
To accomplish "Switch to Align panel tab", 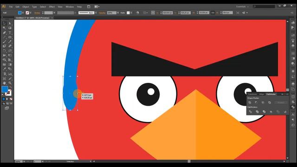I will click(x=262, y=94).
